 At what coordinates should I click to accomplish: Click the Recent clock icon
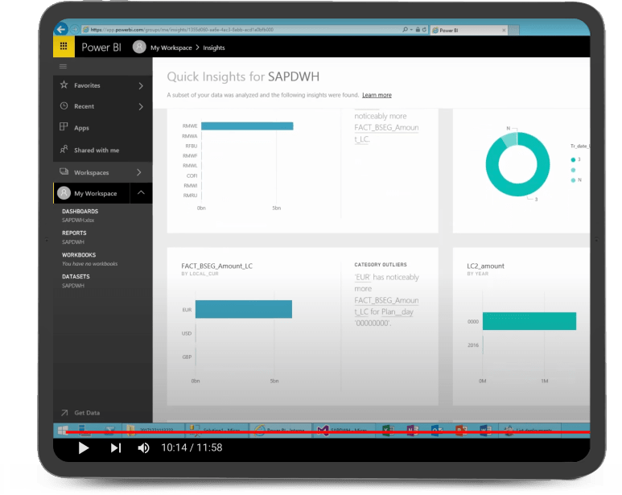[64, 106]
